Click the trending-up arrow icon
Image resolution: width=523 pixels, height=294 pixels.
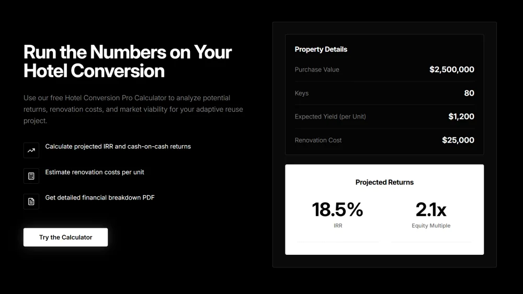[31, 150]
